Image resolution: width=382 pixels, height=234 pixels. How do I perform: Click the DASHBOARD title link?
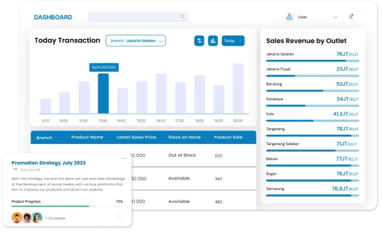coord(53,17)
